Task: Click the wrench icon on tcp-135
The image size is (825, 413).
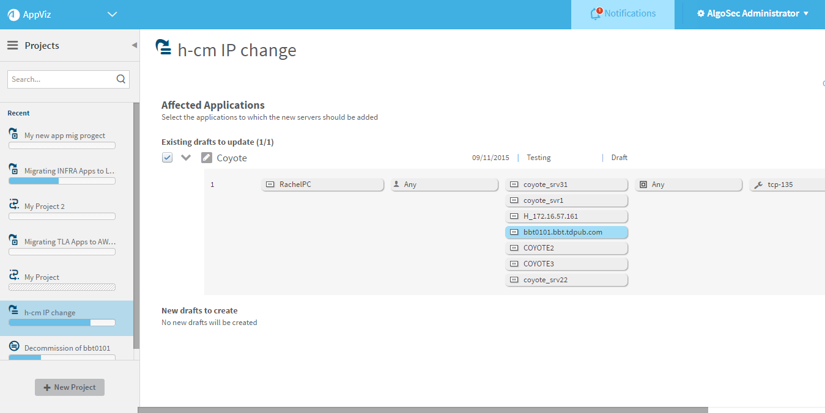Action: pyautogui.click(x=758, y=185)
